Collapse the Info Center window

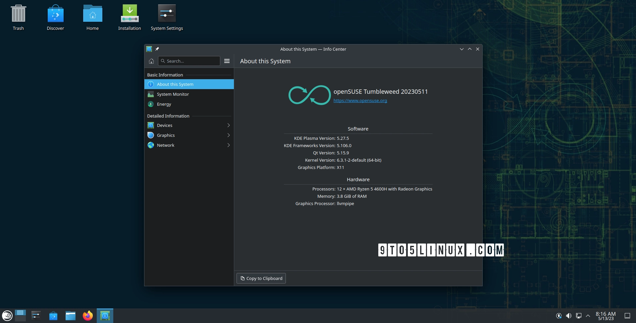(x=461, y=49)
